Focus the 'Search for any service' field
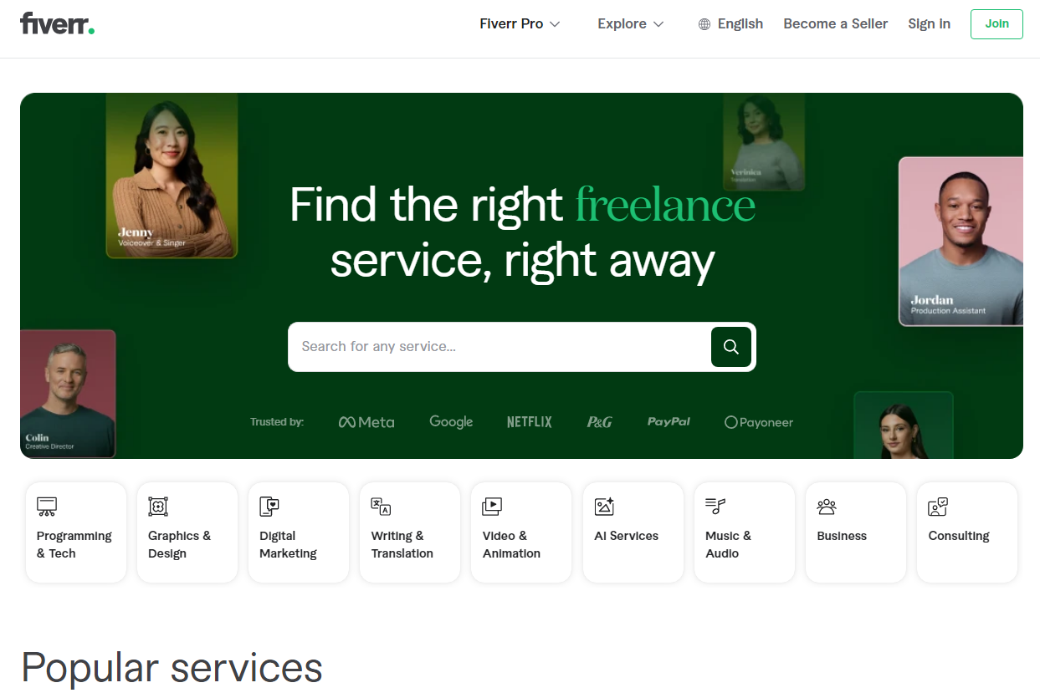This screenshot has width=1040, height=698. pos(499,346)
